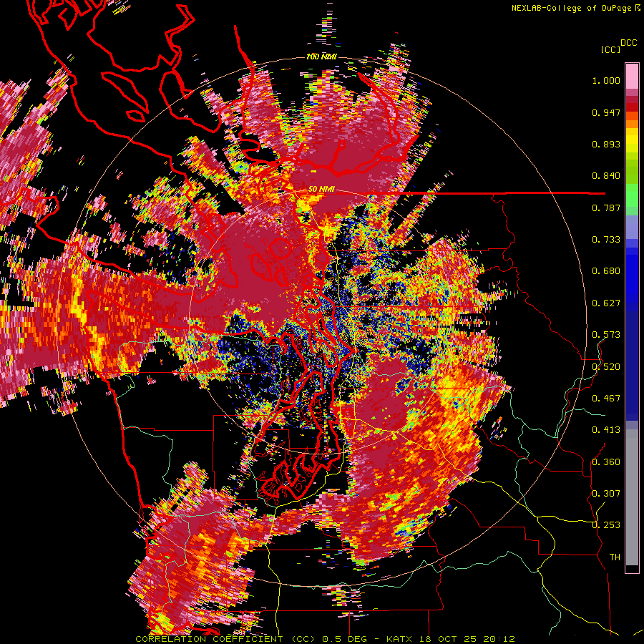
Task: Click the 0.787 value on the color scale
Action: tap(606, 208)
